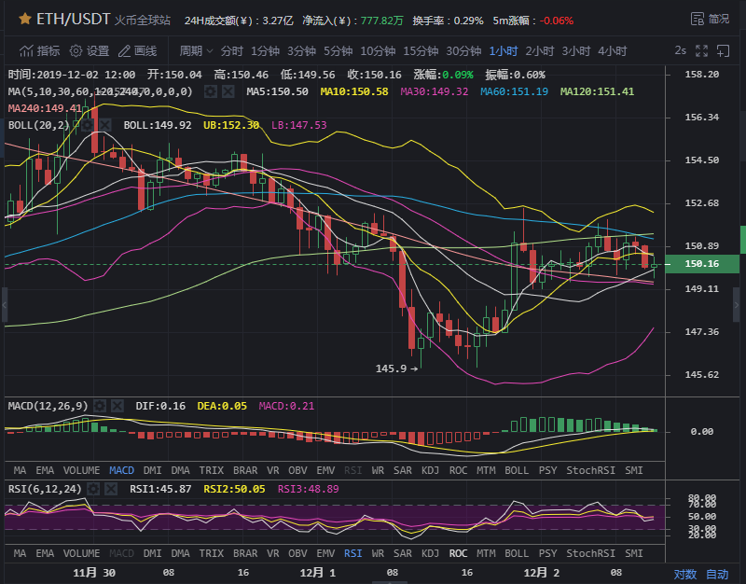
Task: Select the 4小时 timeframe
Action: point(613,51)
